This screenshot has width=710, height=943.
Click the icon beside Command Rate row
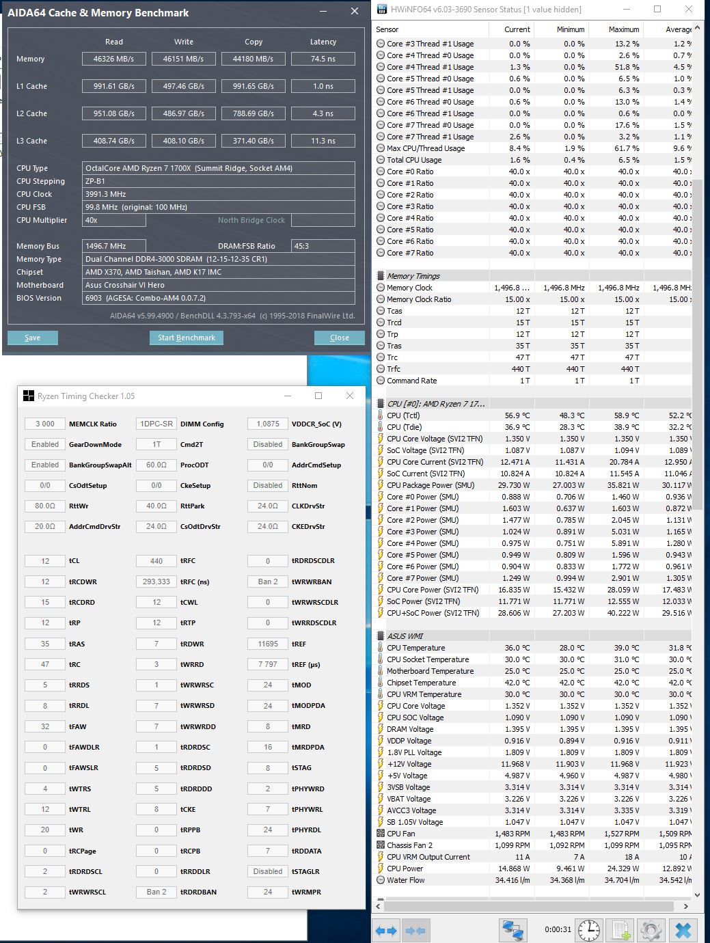coord(381,381)
